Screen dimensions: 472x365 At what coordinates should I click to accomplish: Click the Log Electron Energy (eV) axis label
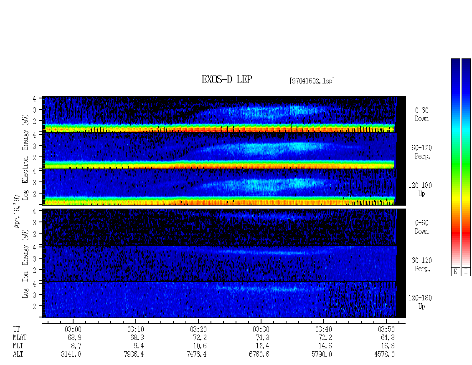(x=25, y=157)
